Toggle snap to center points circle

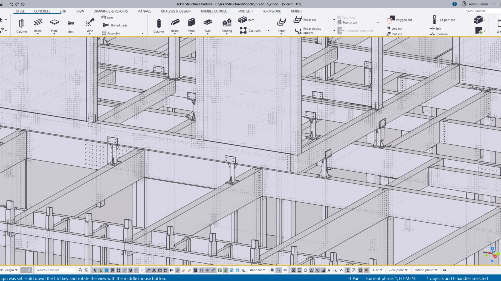305,270
